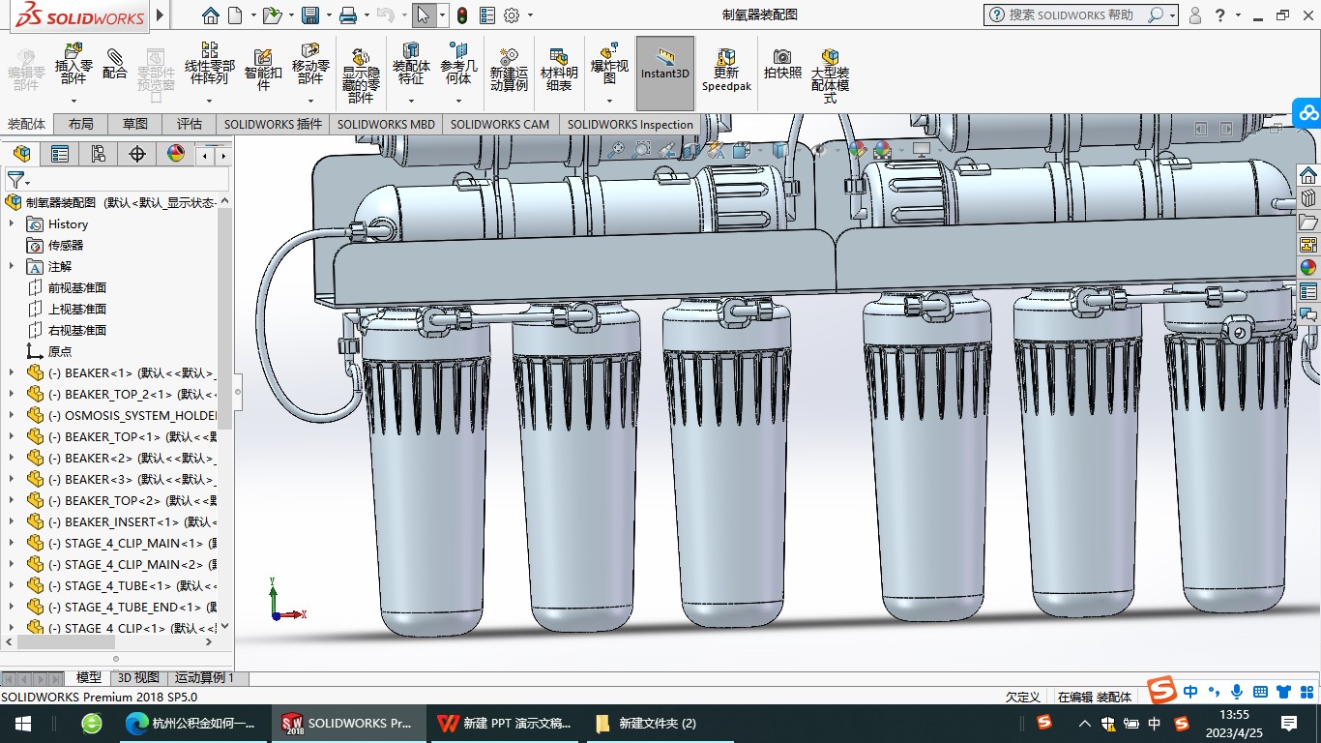The image size is (1321, 743).
Task: Switch to the SOLIDWORKS CAM tab
Action: tap(499, 124)
